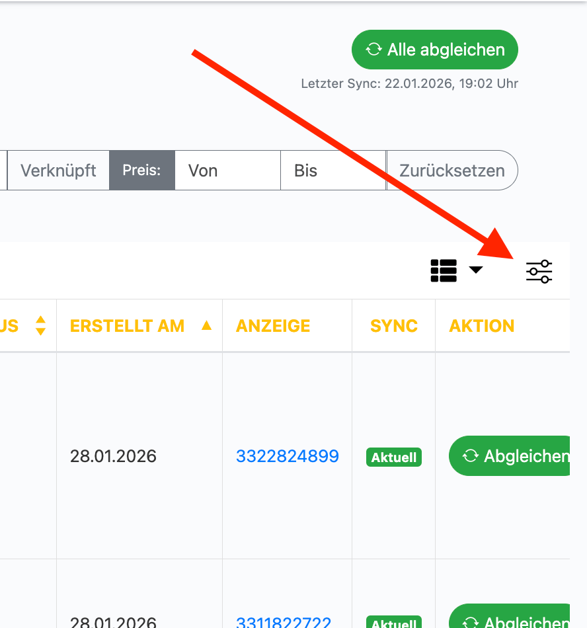Focus the price Von input field

pos(227,171)
